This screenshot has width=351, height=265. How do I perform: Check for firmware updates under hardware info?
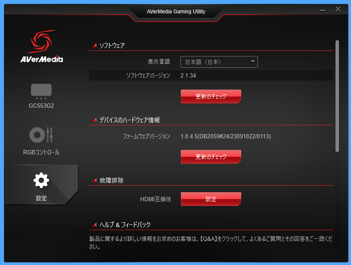pyautogui.click(x=211, y=156)
